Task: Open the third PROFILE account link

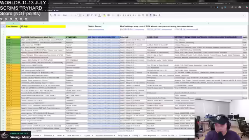Action: pyautogui.click(x=186, y=30)
